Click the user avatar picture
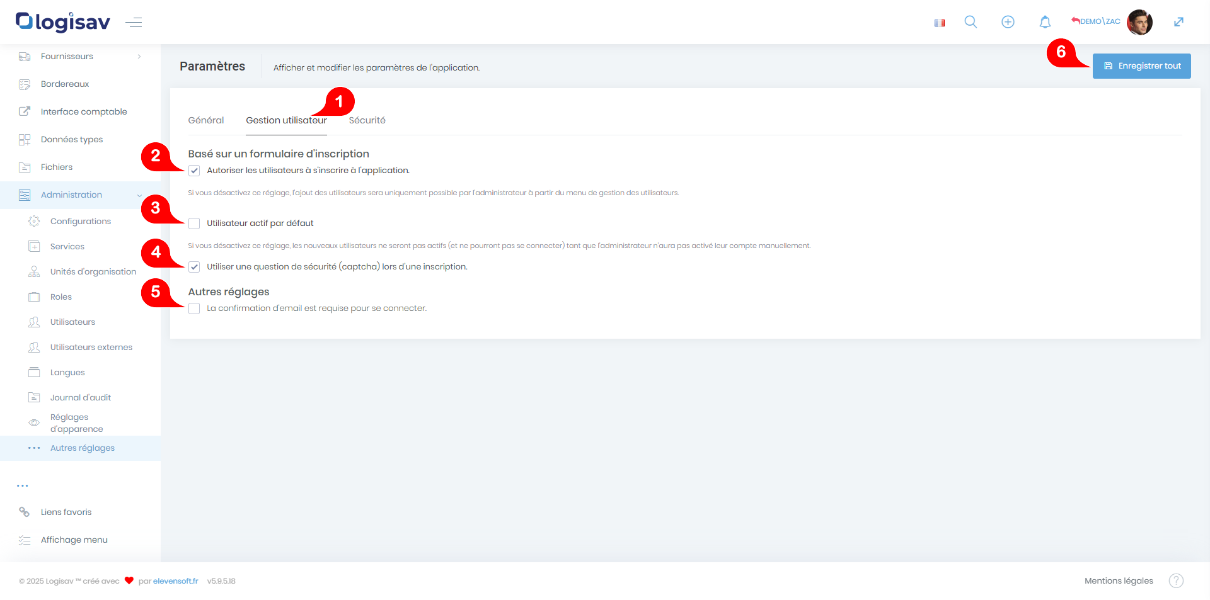1210x600 pixels. (x=1139, y=22)
